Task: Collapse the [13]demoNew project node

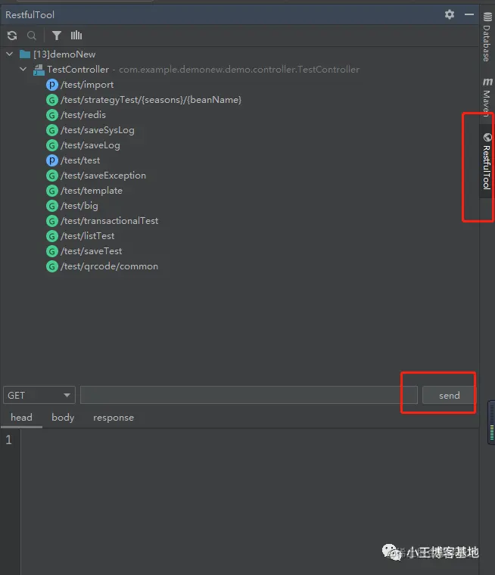Action: pyautogui.click(x=10, y=54)
